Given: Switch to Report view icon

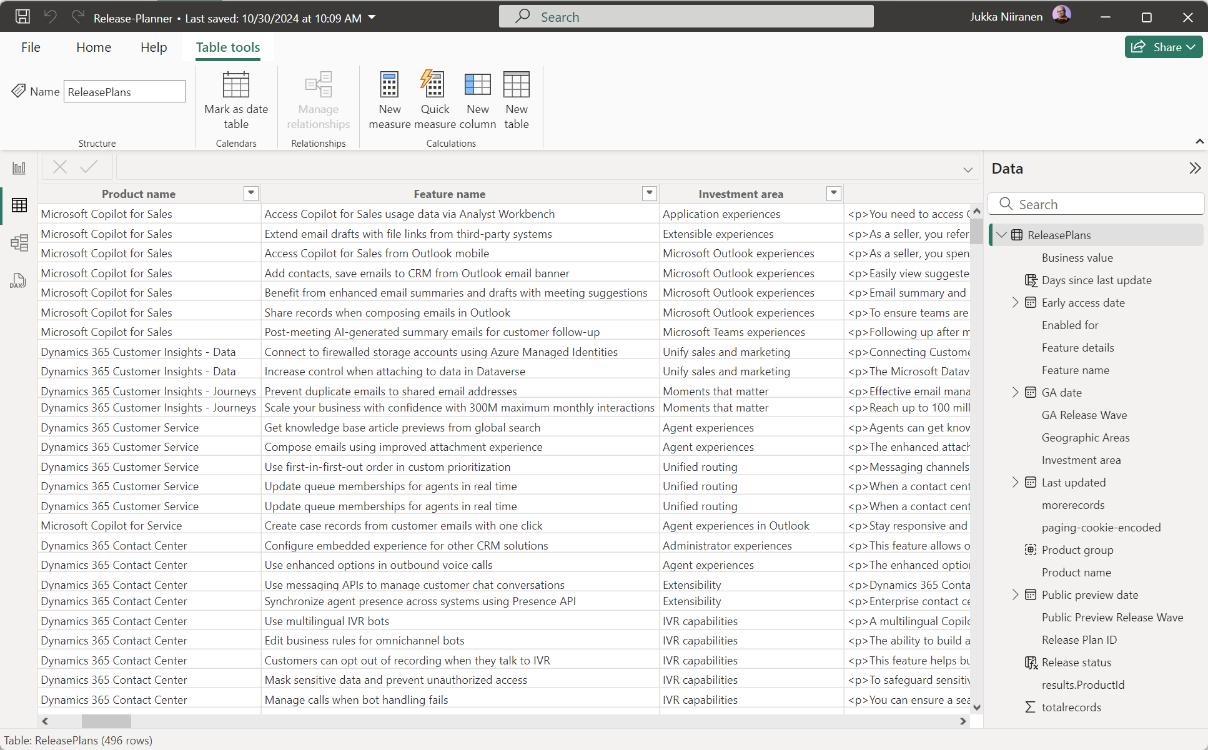Looking at the screenshot, I should click(x=19, y=168).
